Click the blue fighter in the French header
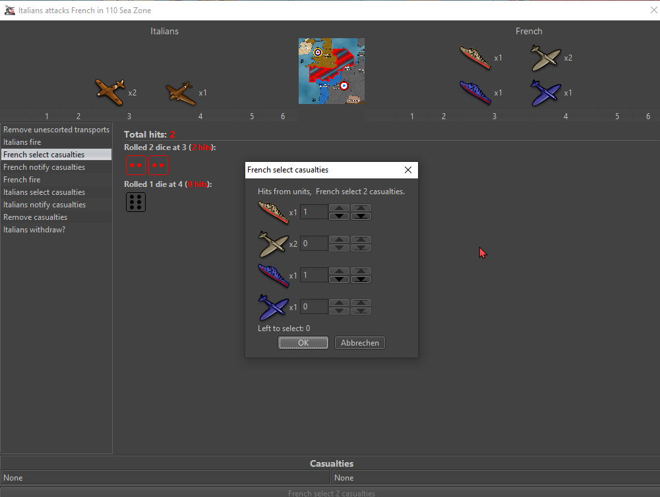Screen dimensions: 660x497 [545, 93]
